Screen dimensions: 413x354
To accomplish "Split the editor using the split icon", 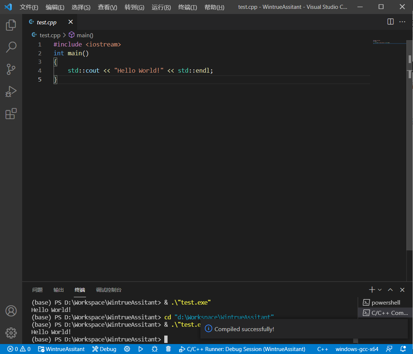I will (x=390, y=22).
